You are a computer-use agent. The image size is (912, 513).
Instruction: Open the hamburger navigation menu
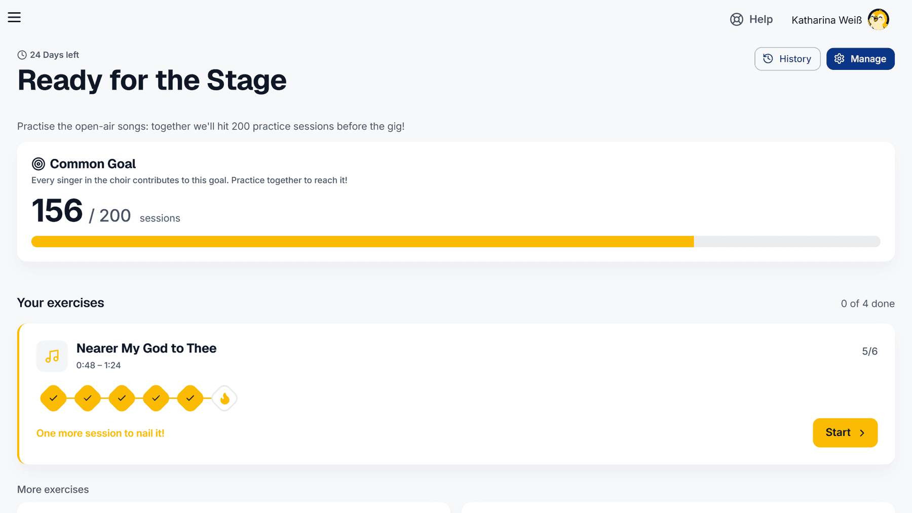(x=14, y=17)
